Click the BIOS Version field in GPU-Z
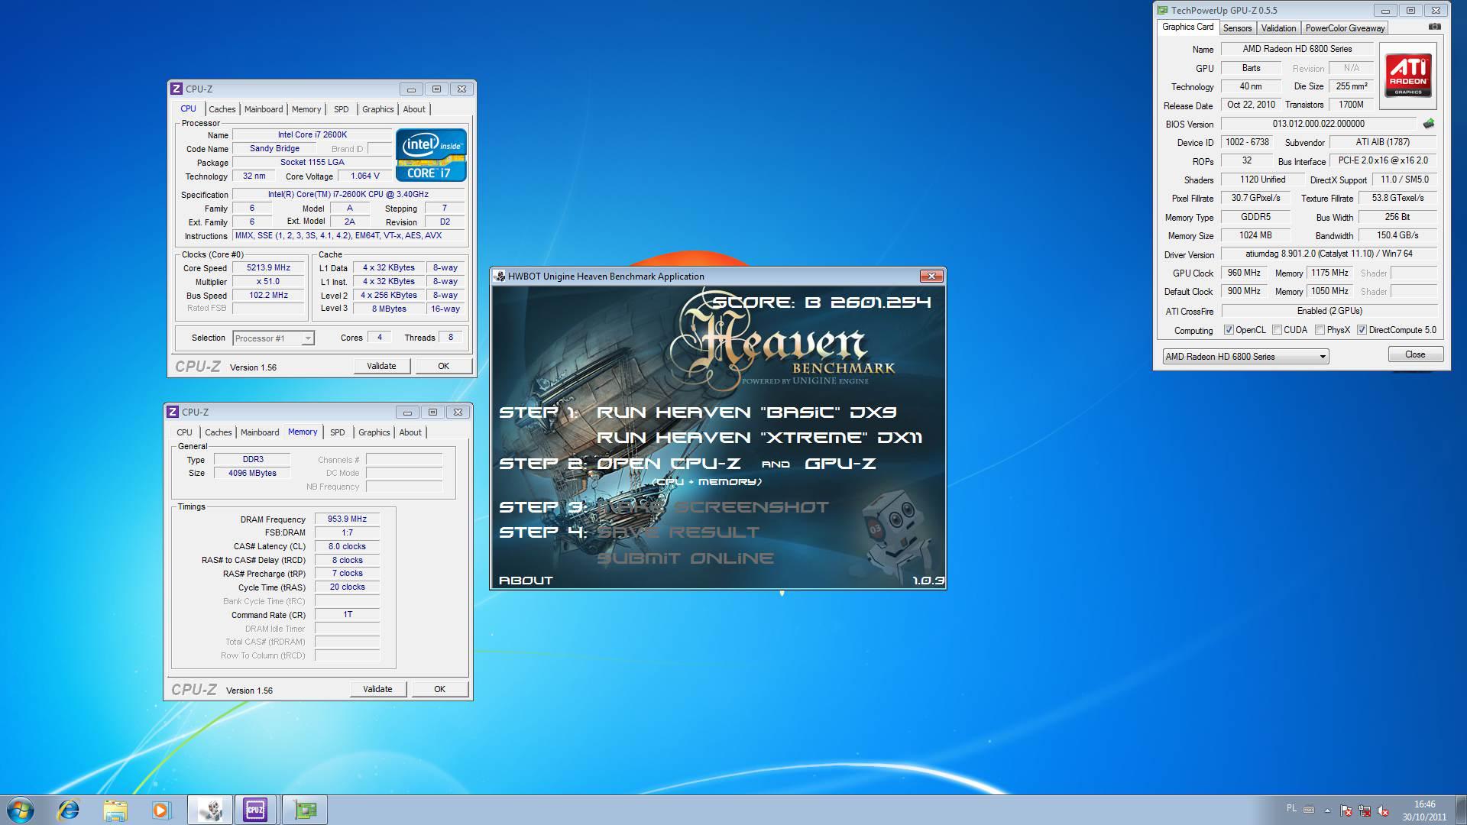The image size is (1467, 825). click(x=1318, y=124)
